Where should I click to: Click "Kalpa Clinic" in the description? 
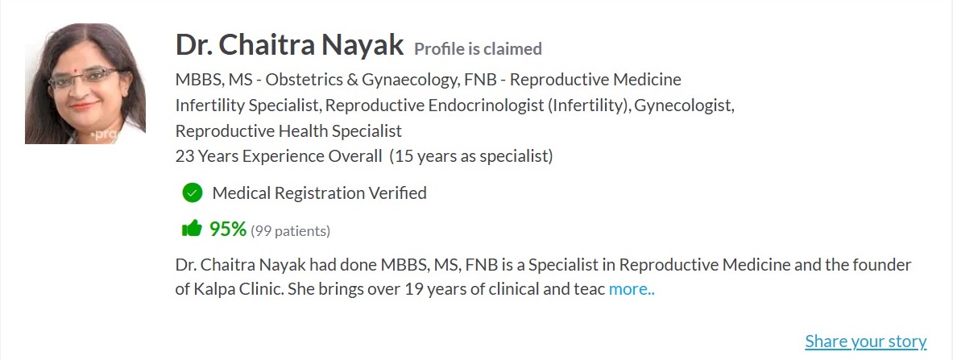(234, 289)
